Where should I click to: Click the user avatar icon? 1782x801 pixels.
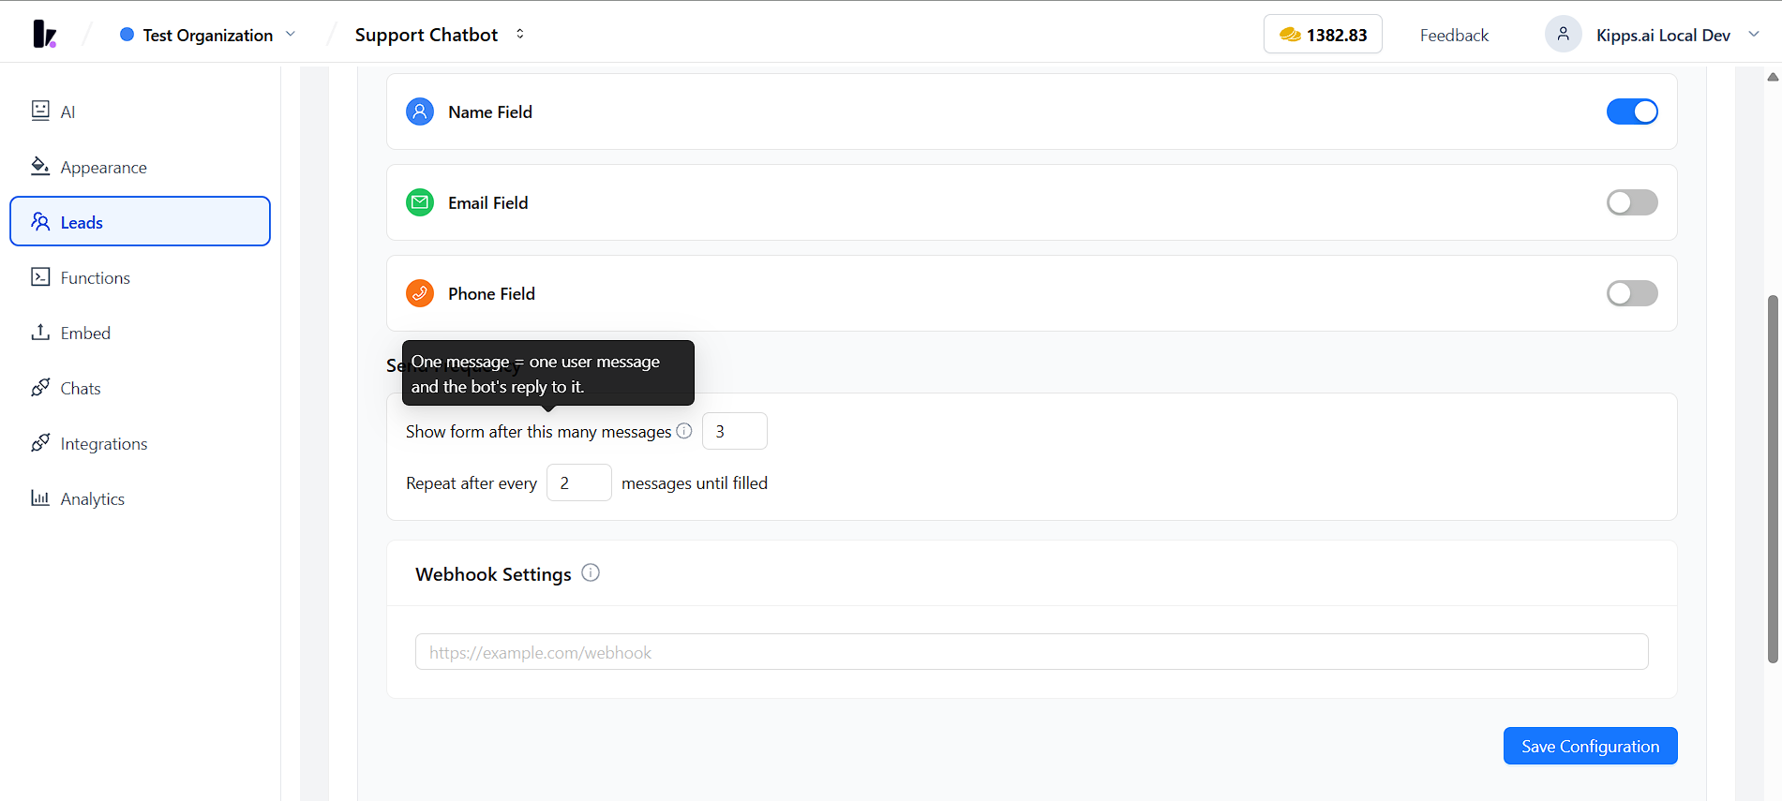1563,35
